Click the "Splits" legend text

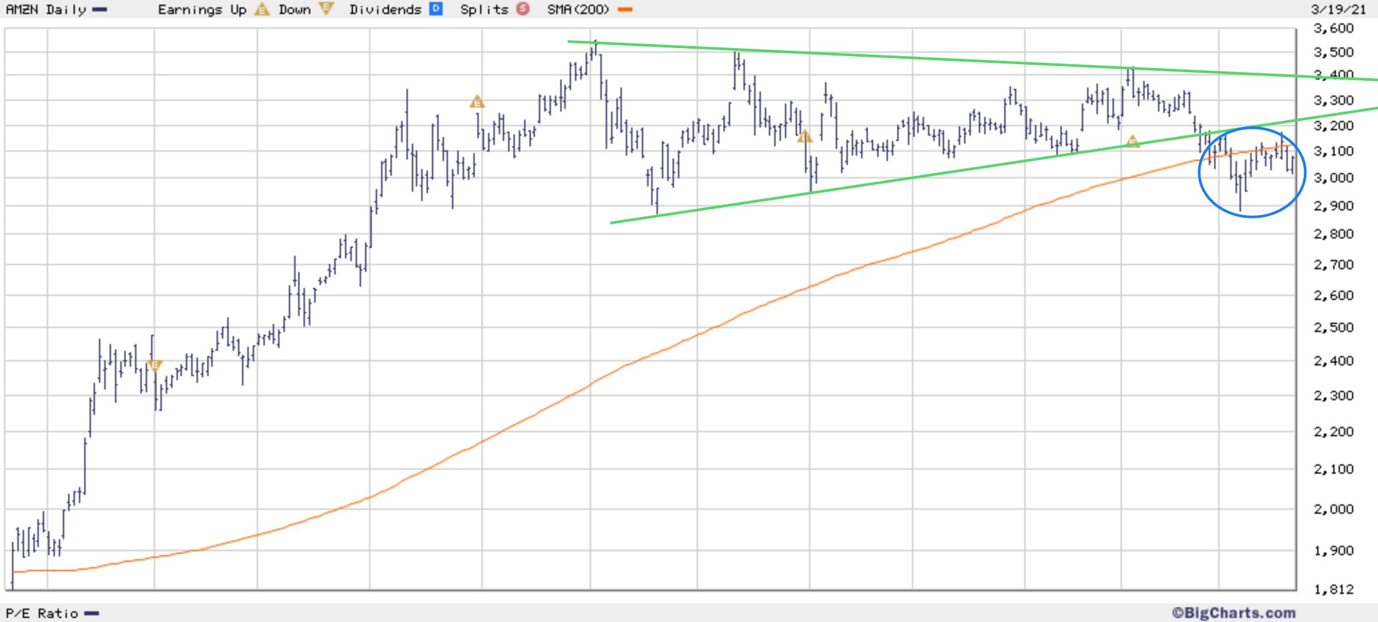point(484,10)
